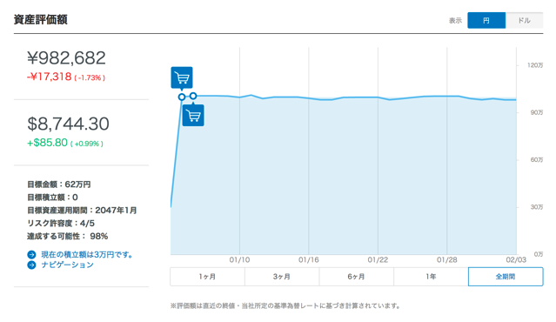Select the 1年 period tab

[x=431, y=277]
